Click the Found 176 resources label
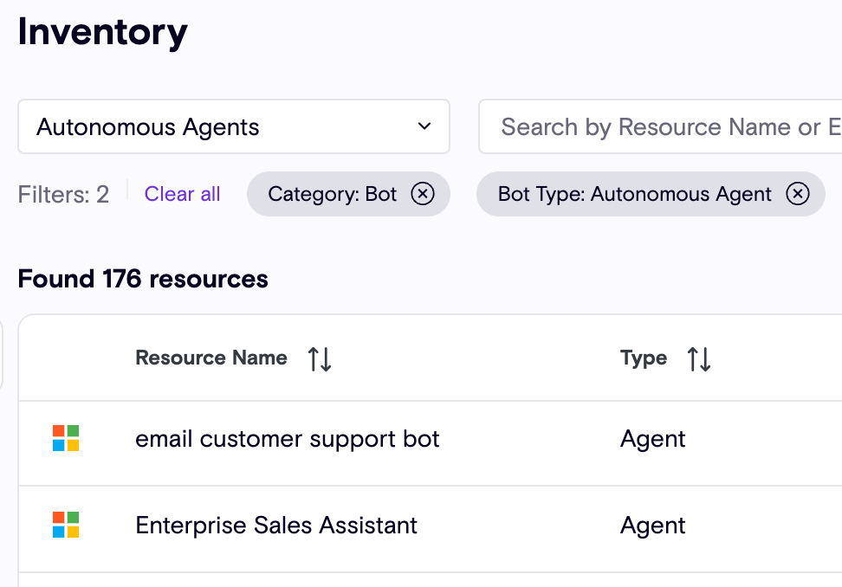Image resolution: width=842 pixels, height=587 pixels. pyautogui.click(x=142, y=278)
